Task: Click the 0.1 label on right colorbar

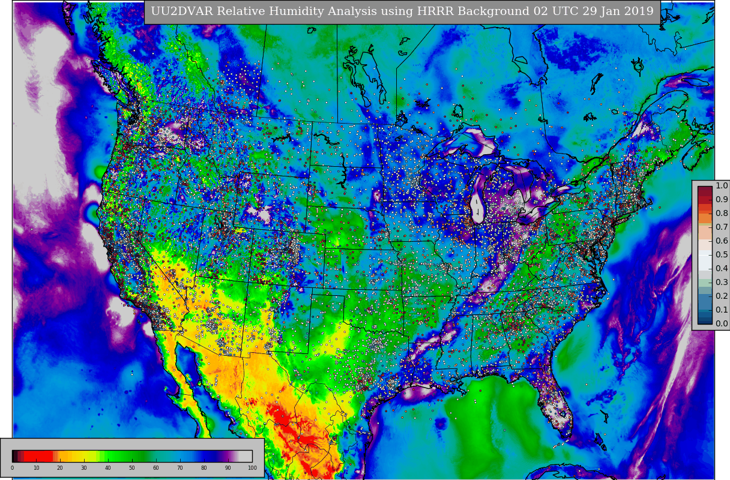Action: (722, 310)
